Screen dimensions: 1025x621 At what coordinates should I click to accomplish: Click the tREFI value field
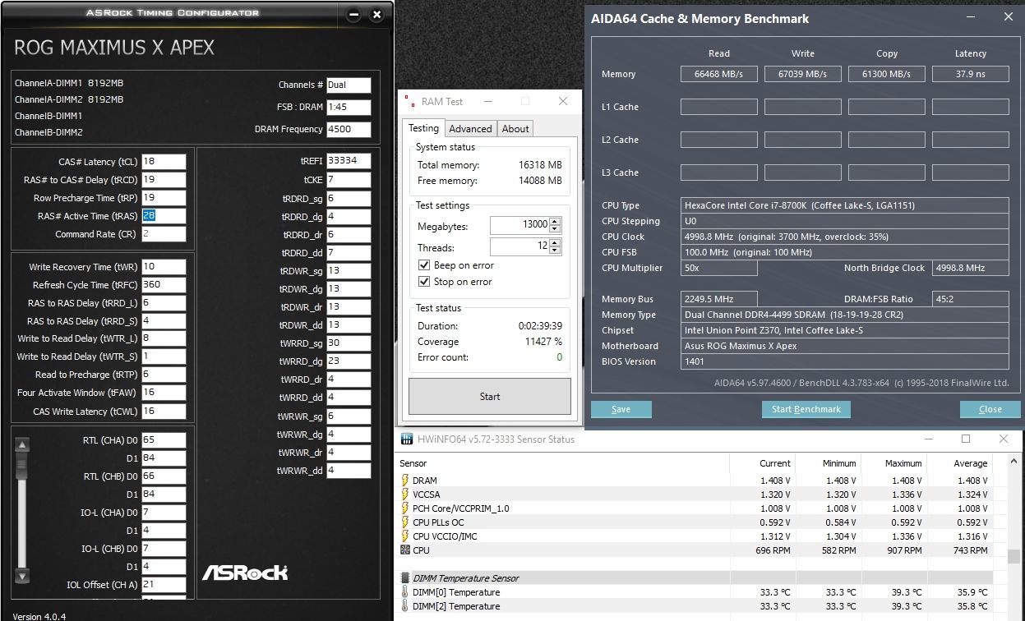coord(349,161)
